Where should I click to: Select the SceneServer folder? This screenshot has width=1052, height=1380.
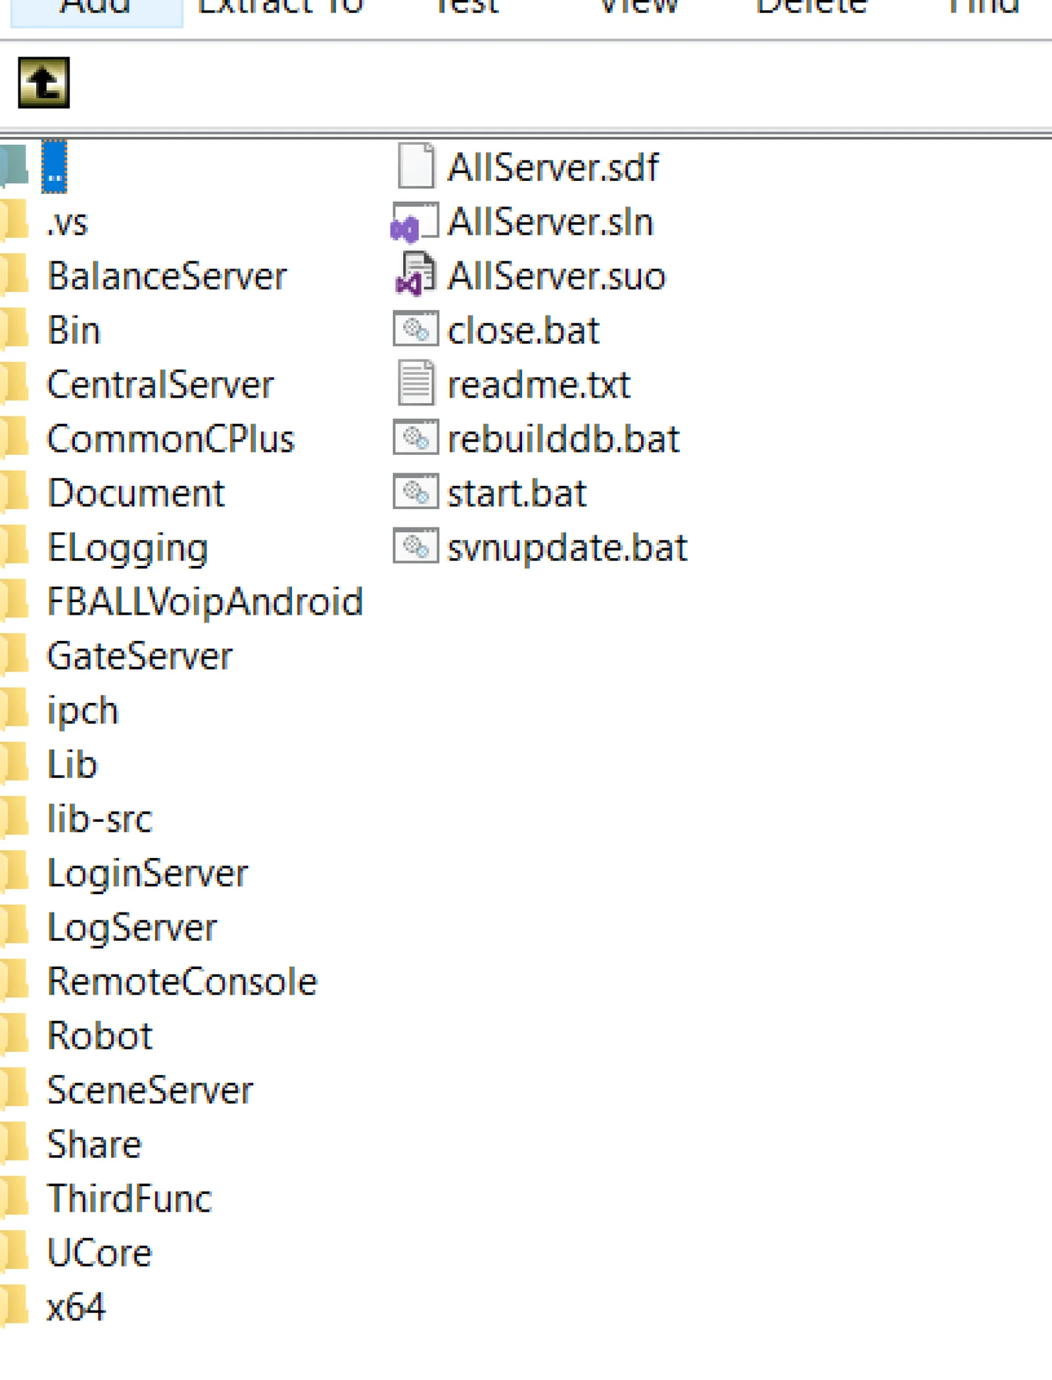(150, 1090)
